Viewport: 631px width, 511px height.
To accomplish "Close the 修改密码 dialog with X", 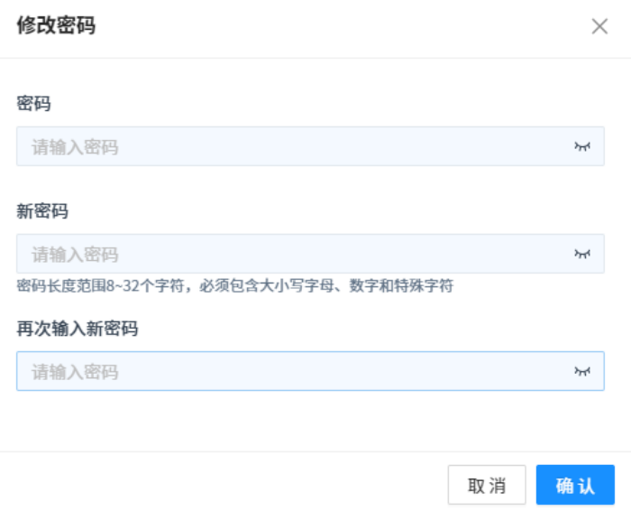I will 599,26.
